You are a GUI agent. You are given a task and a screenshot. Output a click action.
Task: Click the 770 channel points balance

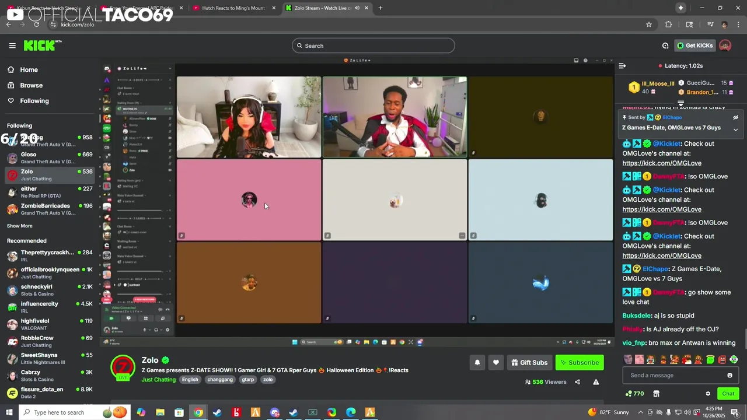(x=634, y=394)
